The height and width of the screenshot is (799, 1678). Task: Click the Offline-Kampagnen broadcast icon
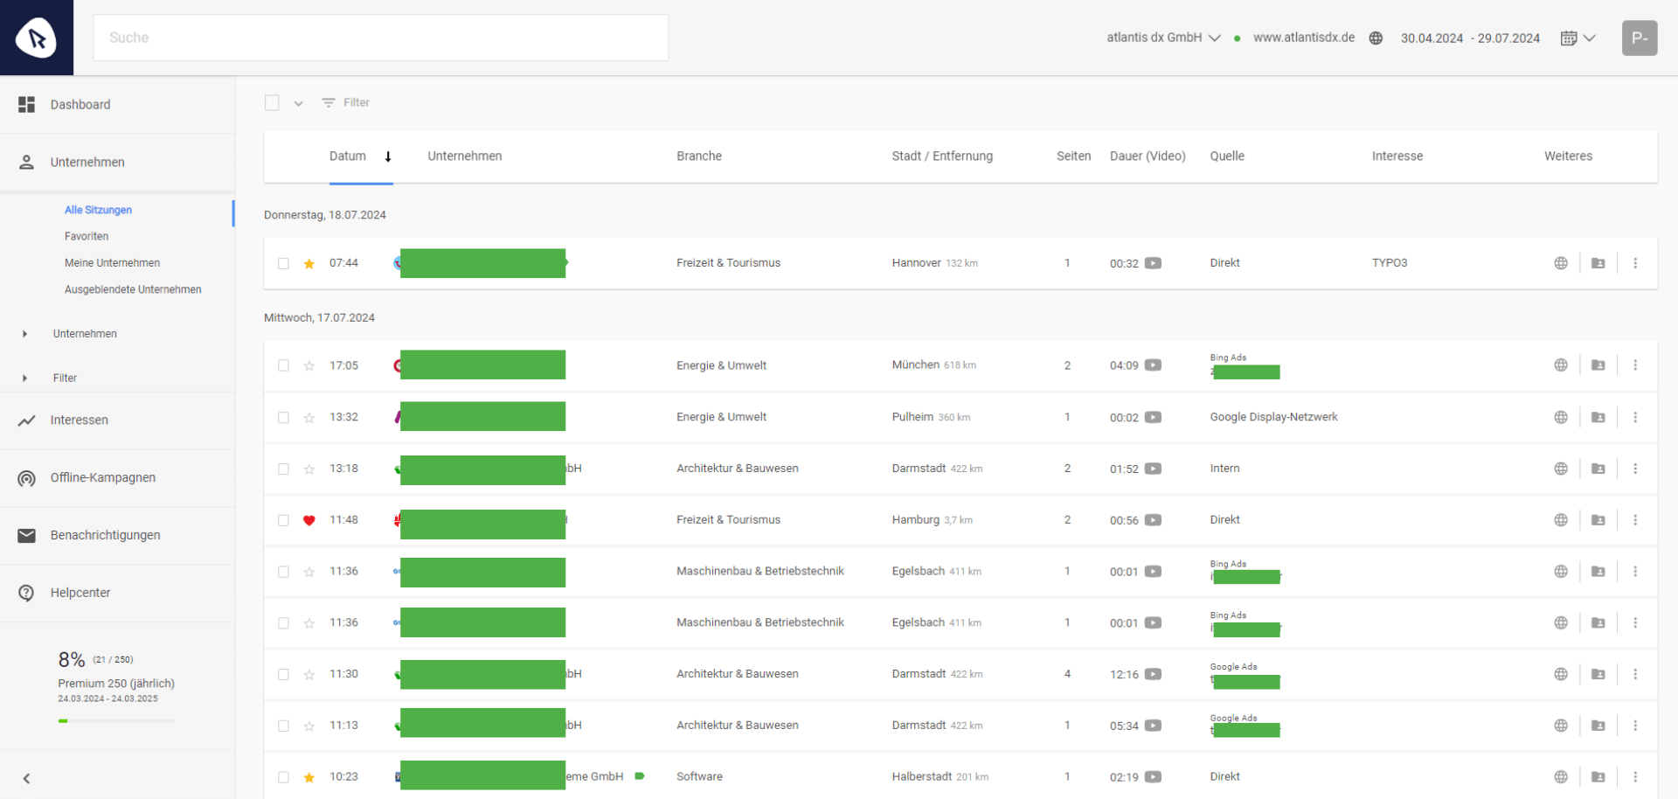pos(26,478)
